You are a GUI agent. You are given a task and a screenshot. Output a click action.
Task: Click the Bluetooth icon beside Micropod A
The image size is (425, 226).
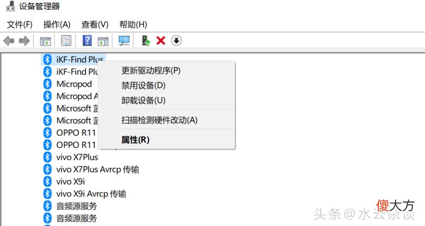pyautogui.click(x=47, y=96)
